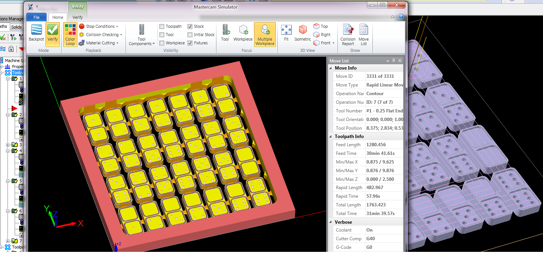This screenshot has width=543, height=253.
Task: Uncheck Stock visibility checkbox
Action: coord(190,26)
